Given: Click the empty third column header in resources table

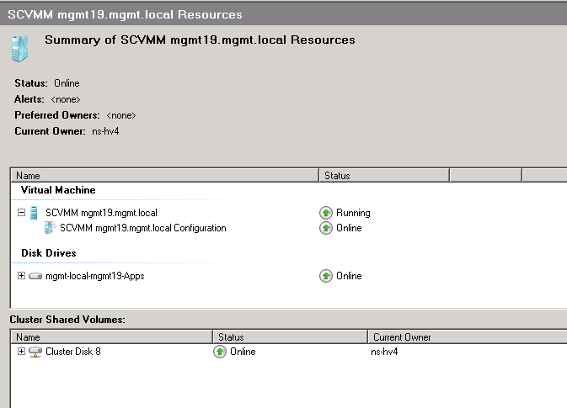Looking at the screenshot, I should point(485,176).
